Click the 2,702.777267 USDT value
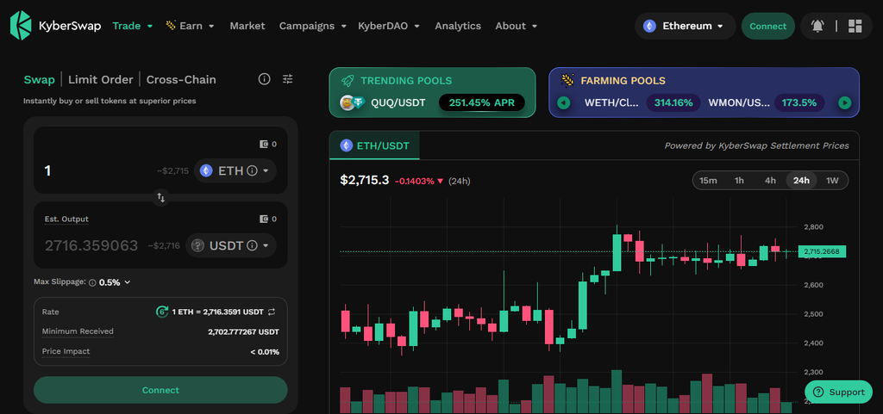The height and width of the screenshot is (414, 883). pos(243,332)
